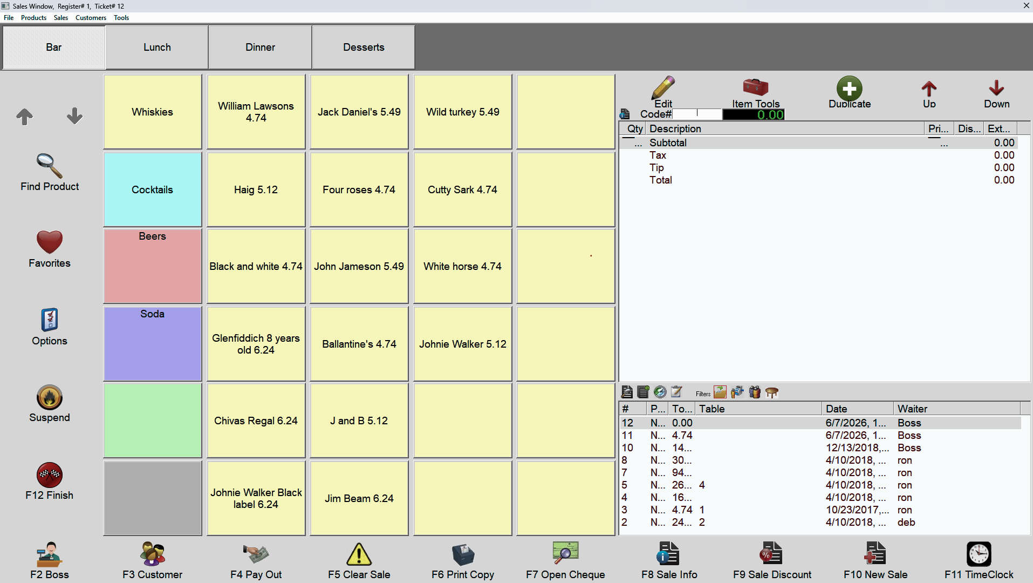Screen dimensions: 1033x583
Task: Open F8 Sale Info
Action: (x=669, y=554)
